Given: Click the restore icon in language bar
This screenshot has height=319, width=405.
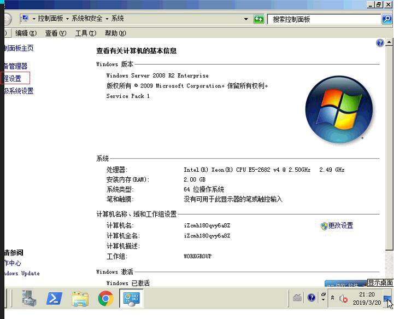Looking at the screenshot, I should pos(323,294).
